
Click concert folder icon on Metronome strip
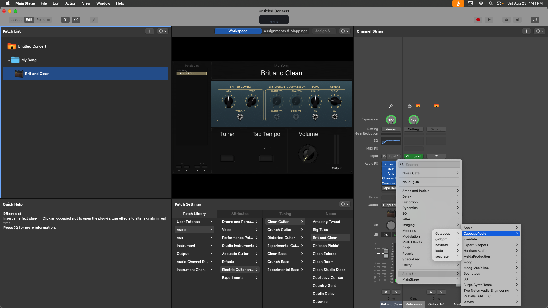click(418, 106)
